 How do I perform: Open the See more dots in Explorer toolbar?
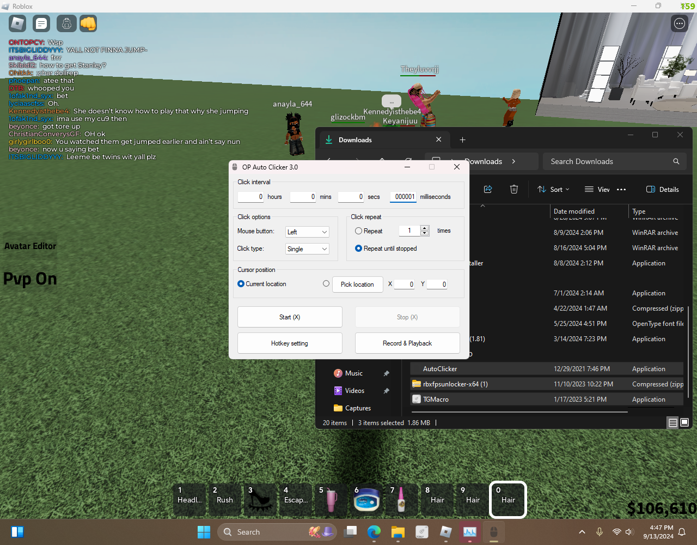click(621, 189)
